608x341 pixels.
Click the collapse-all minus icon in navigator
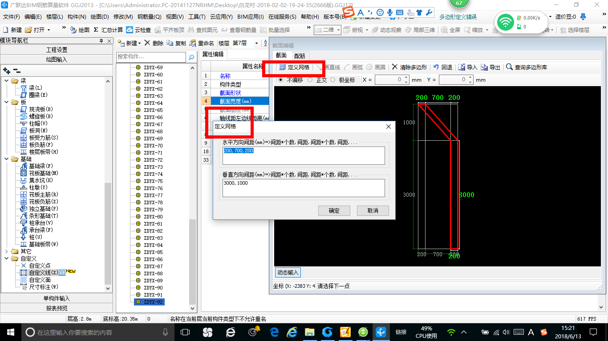[x=17, y=71]
